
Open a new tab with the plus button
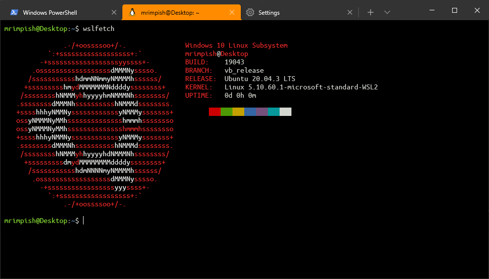pyautogui.click(x=371, y=12)
